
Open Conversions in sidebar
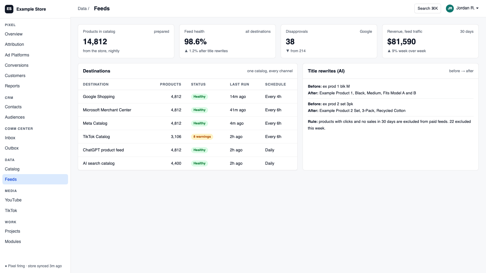pos(35,65)
